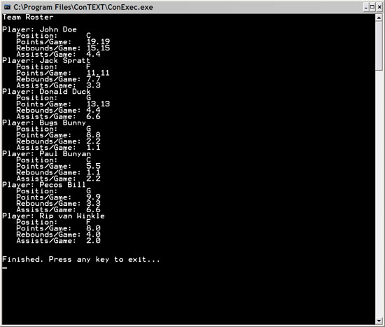Click the Finished. Press any key message
This screenshot has width=385, height=327.
pyautogui.click(x=81, y=260)
